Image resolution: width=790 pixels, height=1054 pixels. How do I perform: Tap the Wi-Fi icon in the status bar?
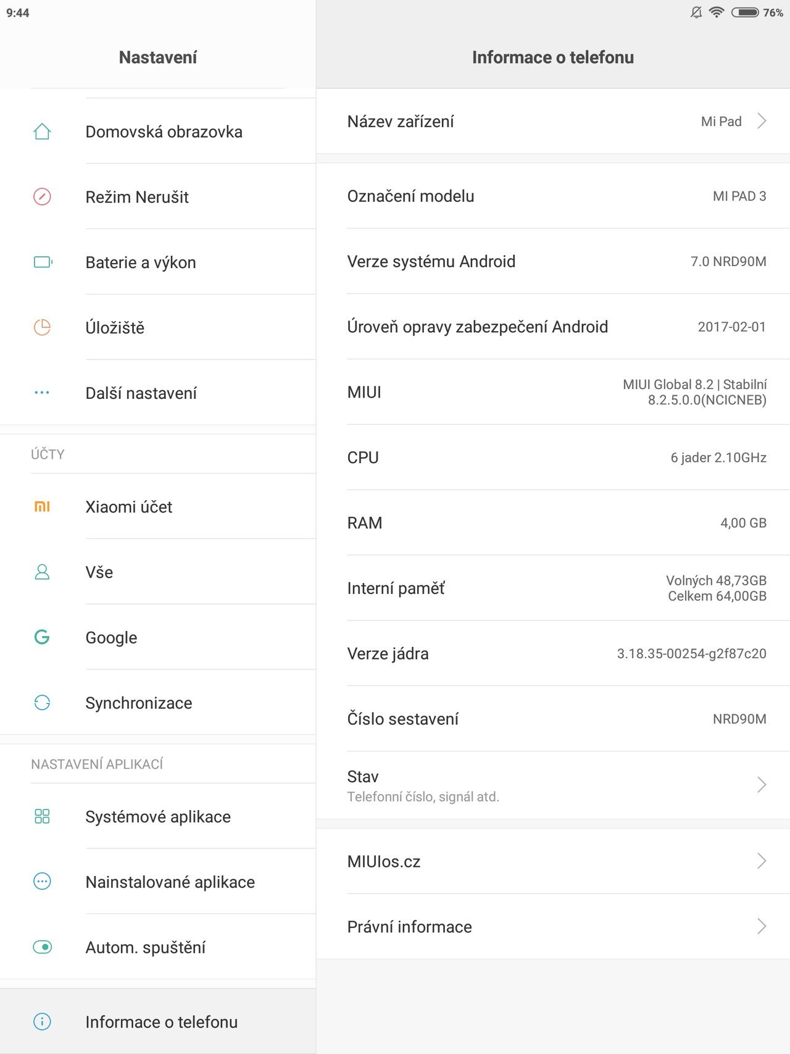pyautogui.click(x=715, y=12)
